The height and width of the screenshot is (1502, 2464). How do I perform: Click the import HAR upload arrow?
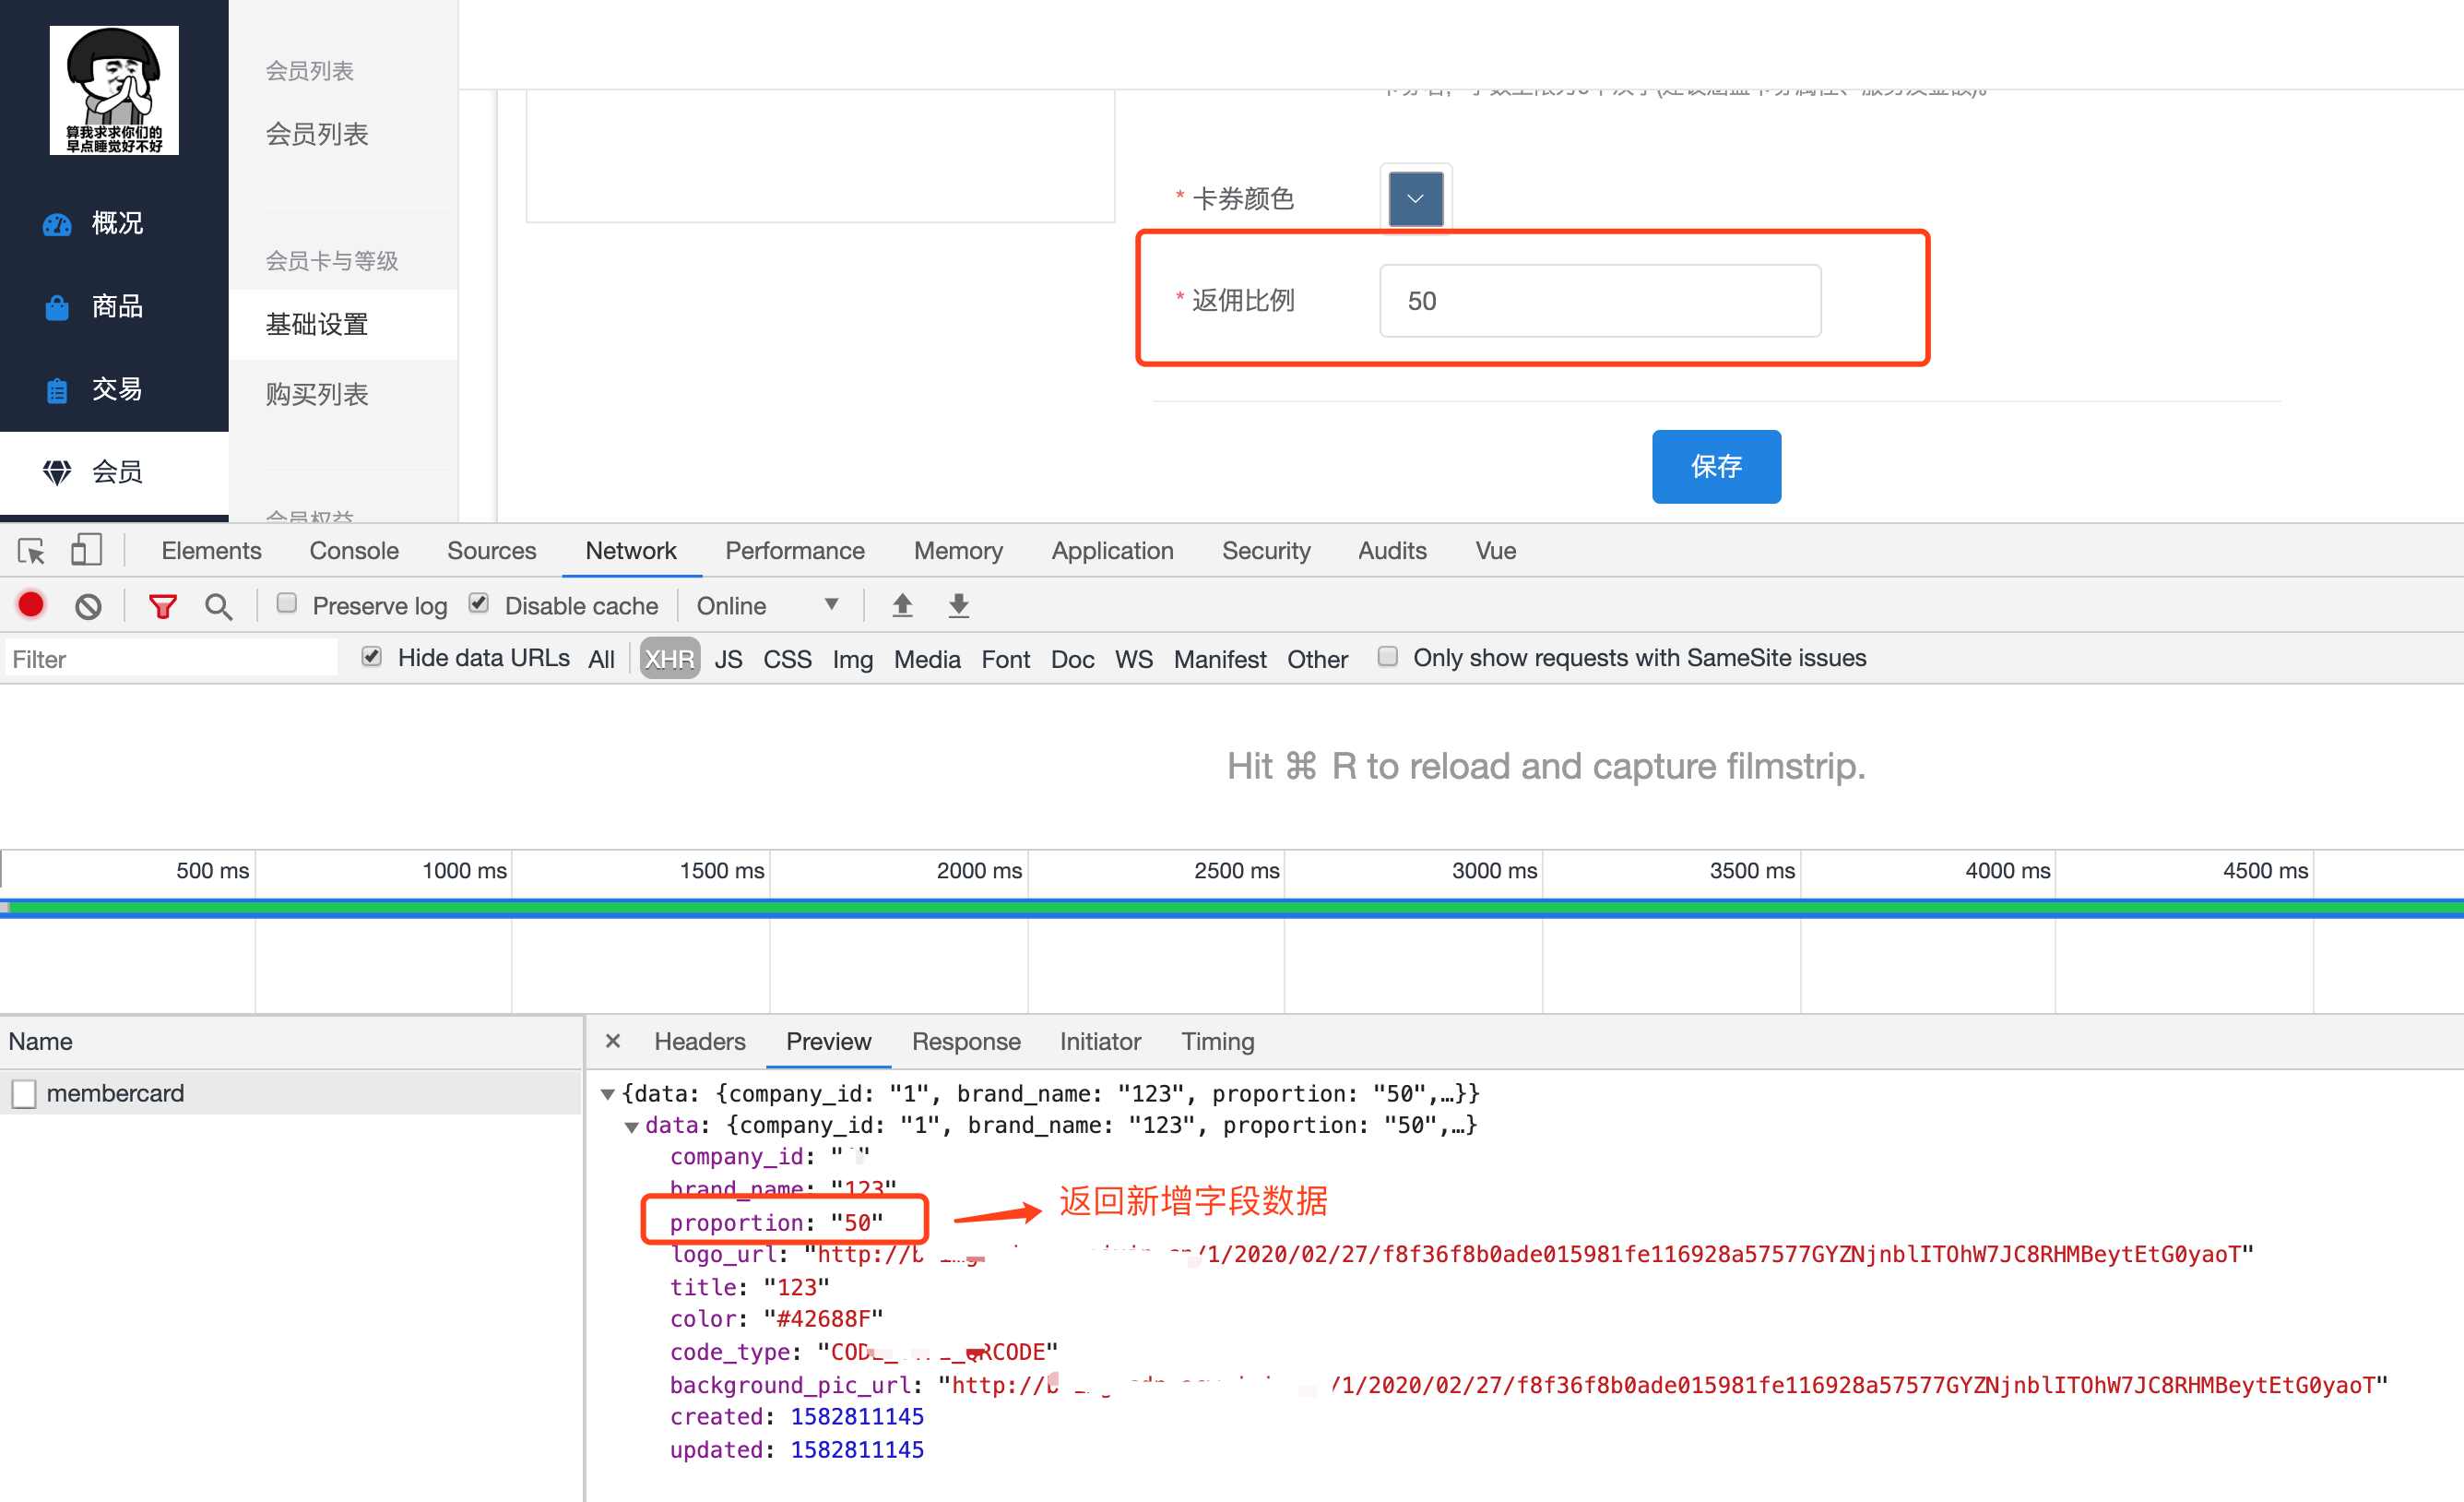point(902,604)
